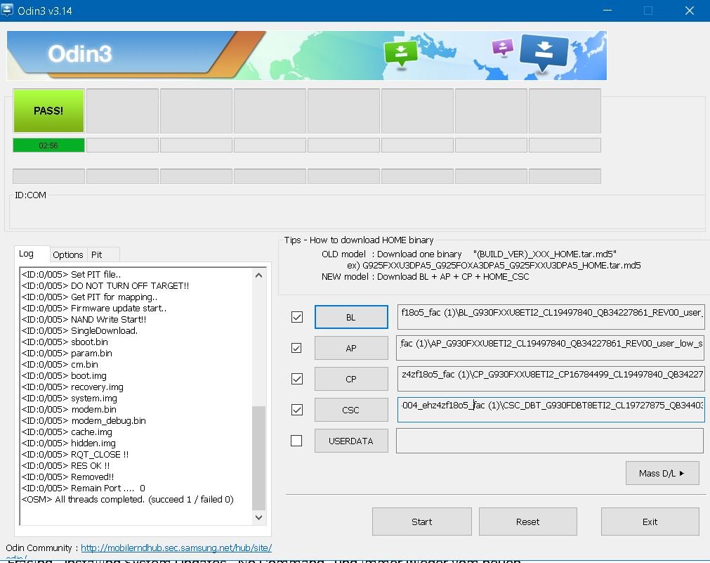710x563 pixels.
Task: Click the purple download icon in banner
Action: click(x=502, y=47)
